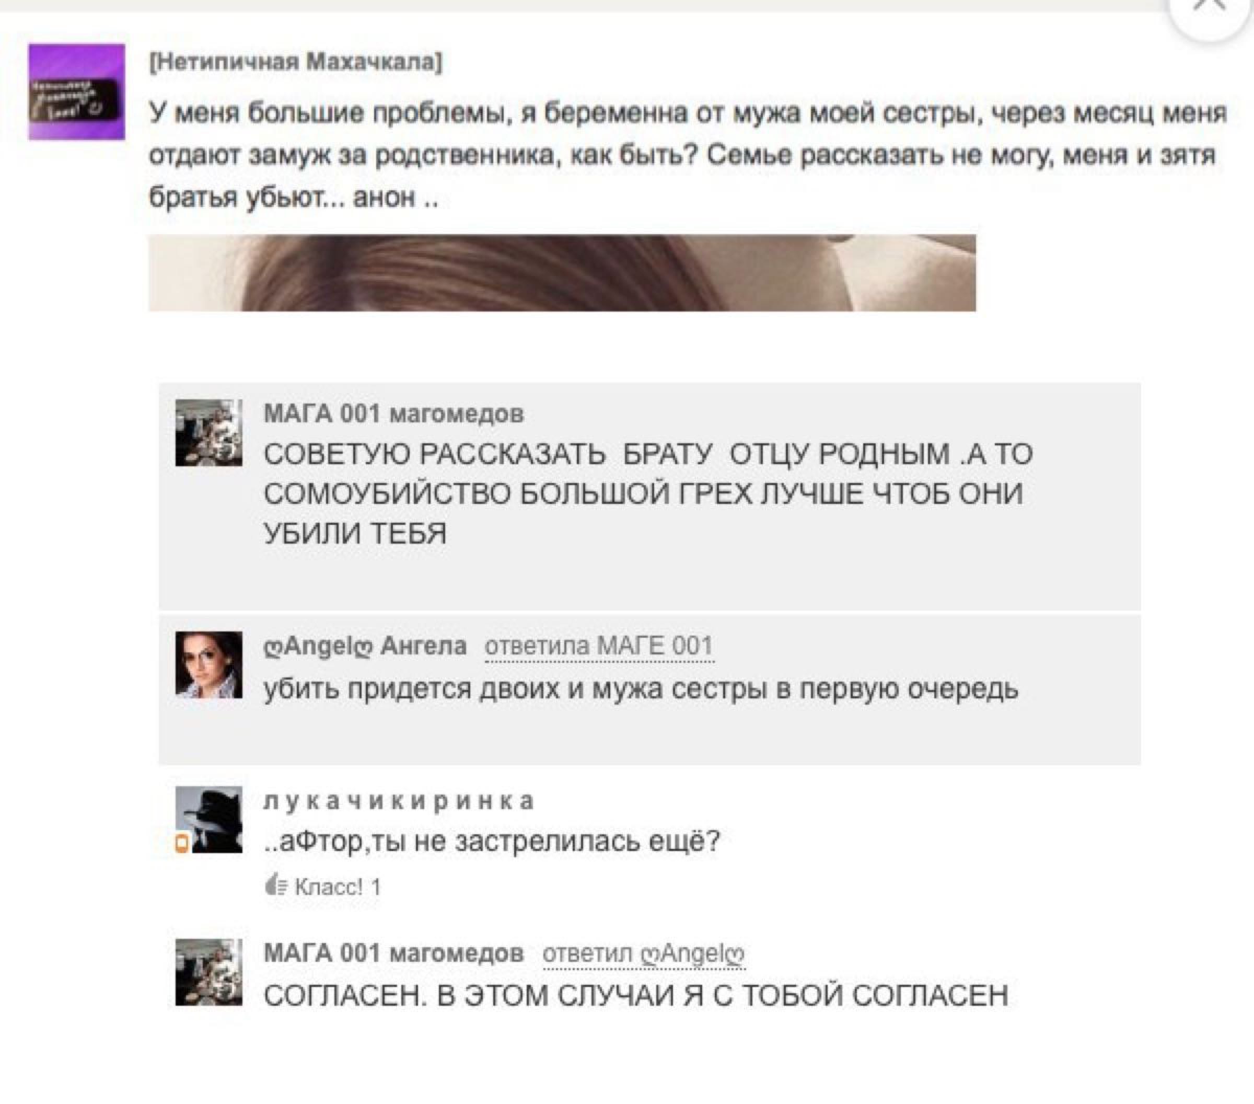Click the main post text body
1254x1104 pixels.
(687, 155)
